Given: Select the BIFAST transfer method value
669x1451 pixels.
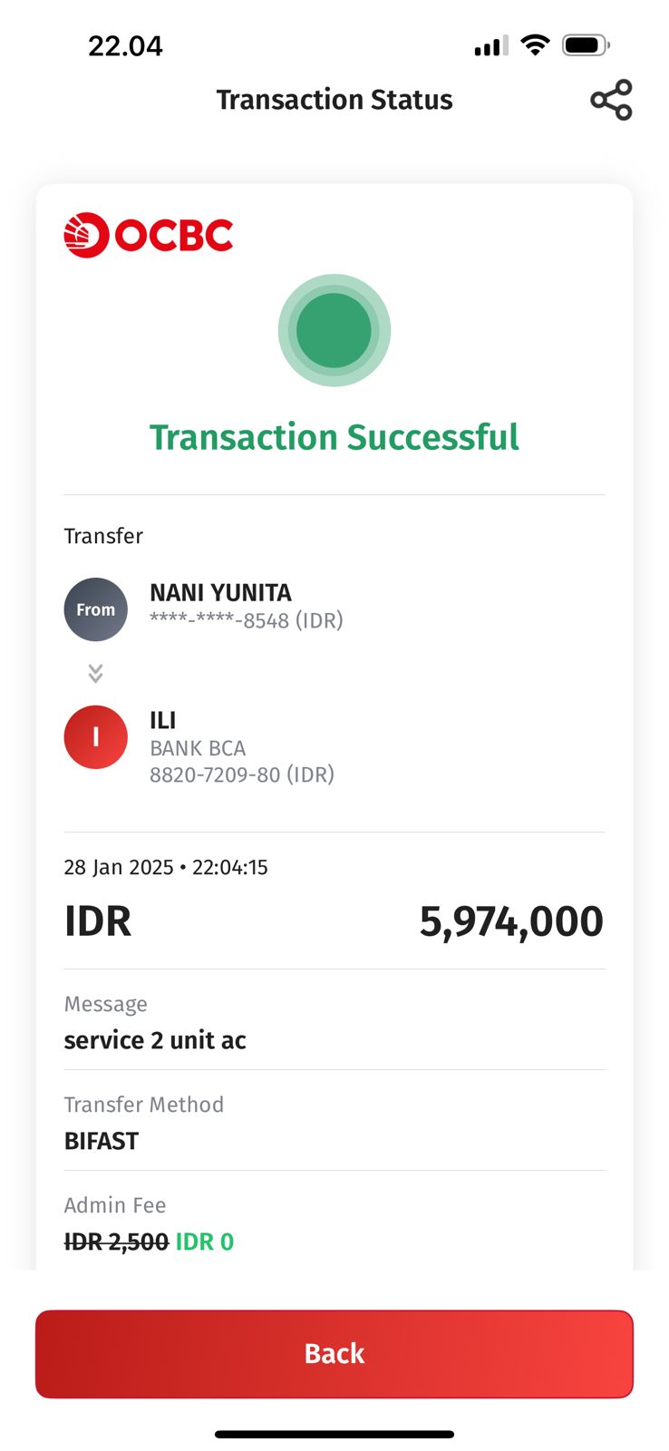Looking at the screenshot, I should click(102, 1141).
